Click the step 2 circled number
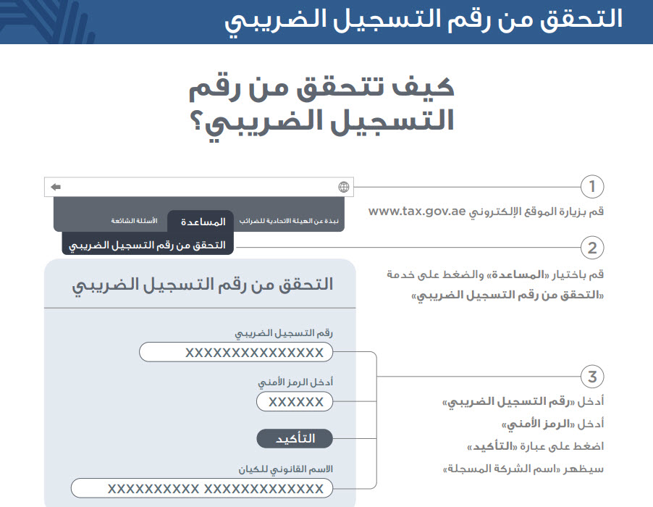653x507 pixels. 592,248
